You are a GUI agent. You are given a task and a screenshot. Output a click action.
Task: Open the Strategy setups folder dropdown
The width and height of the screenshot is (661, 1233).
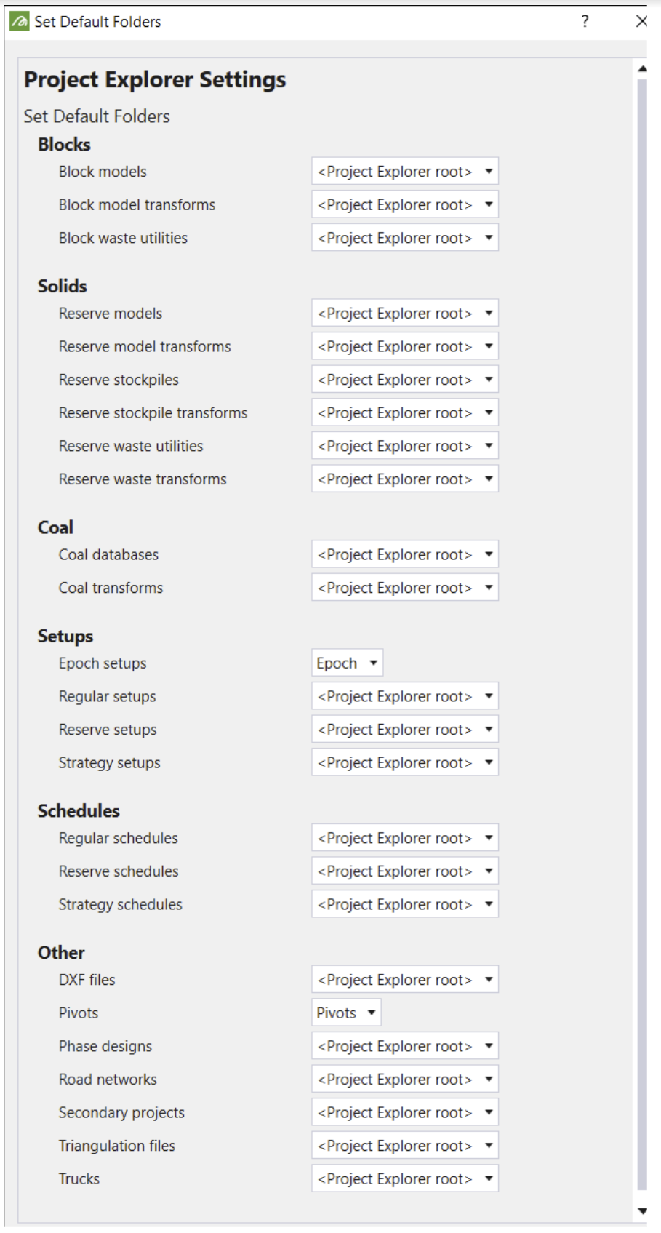point(405,763)
